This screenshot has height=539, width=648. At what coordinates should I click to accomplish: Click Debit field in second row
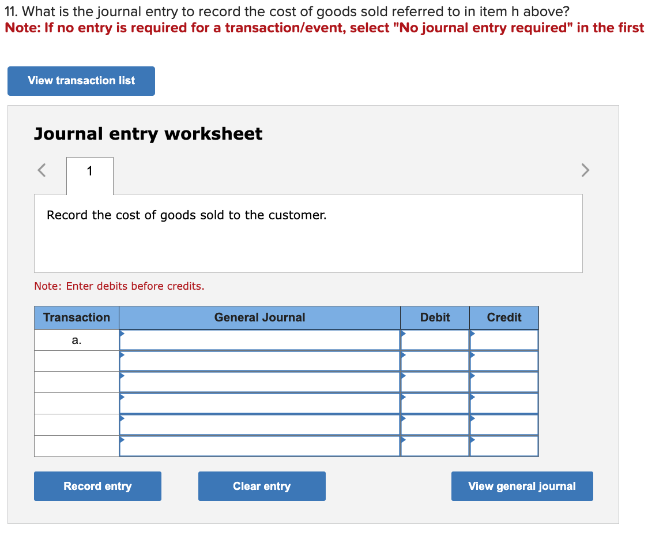435,361
